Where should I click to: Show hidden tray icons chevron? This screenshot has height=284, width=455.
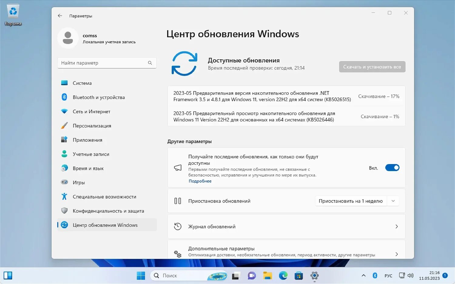pyautogui.click(x=363, y=276)
